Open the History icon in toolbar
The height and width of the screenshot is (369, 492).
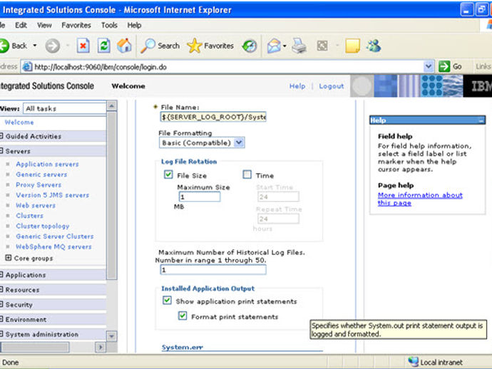pyautogui.click(x=250, y=46)
